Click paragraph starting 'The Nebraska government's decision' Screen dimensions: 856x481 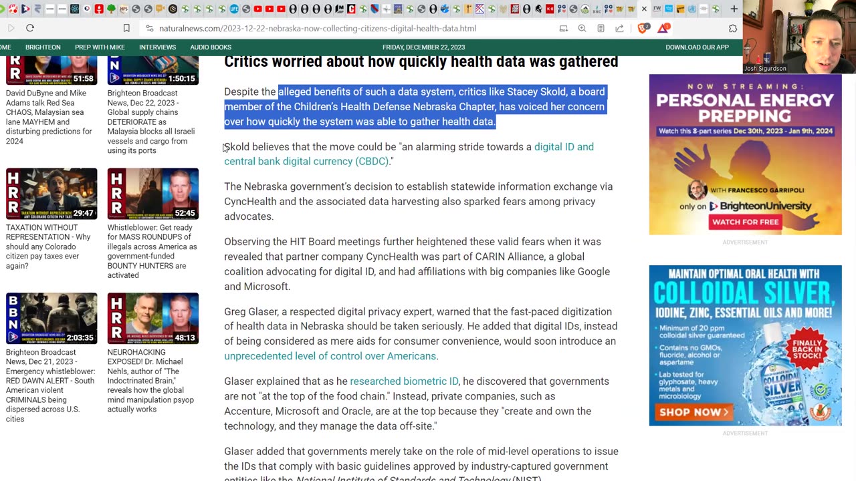pyautogui.click(x=419, y=201)
